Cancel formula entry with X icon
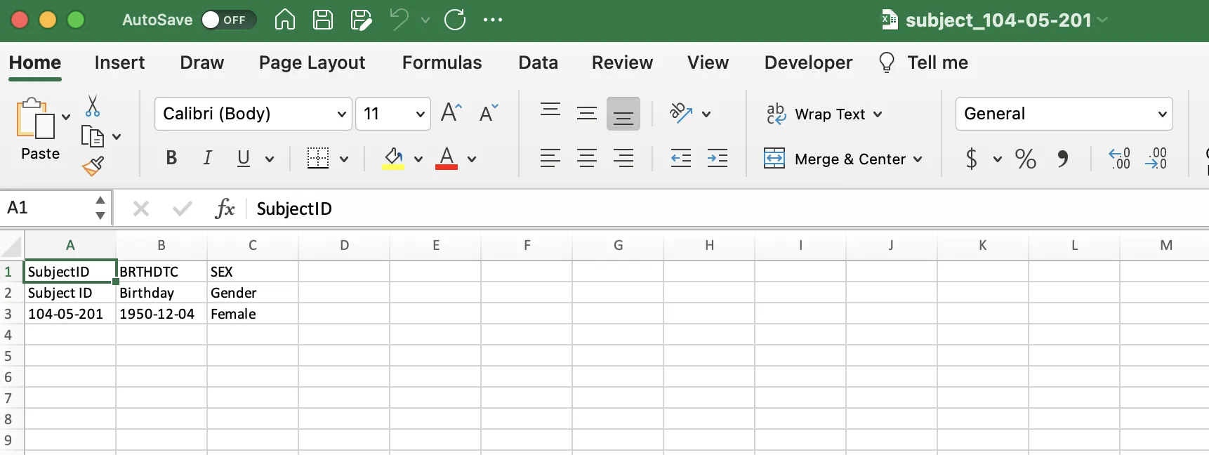The height and width of the screenshot is (455, 1209). (x=141, y=209)
